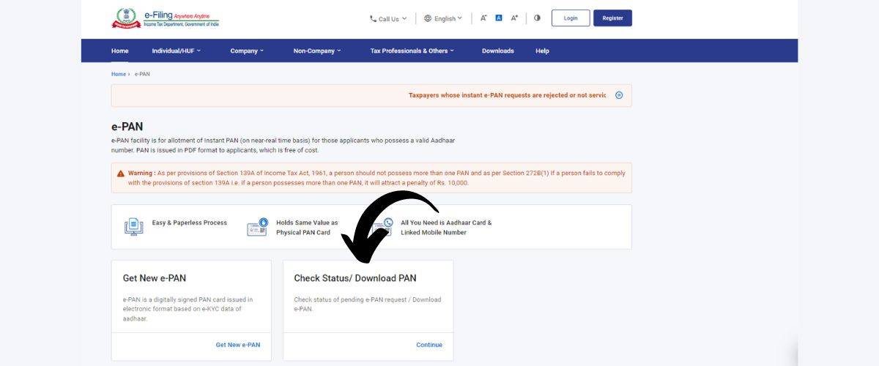The width and height of the screenshot is (879, 366).
Task: Click the phone icon beside Call Us
Action: click(374, 19)
